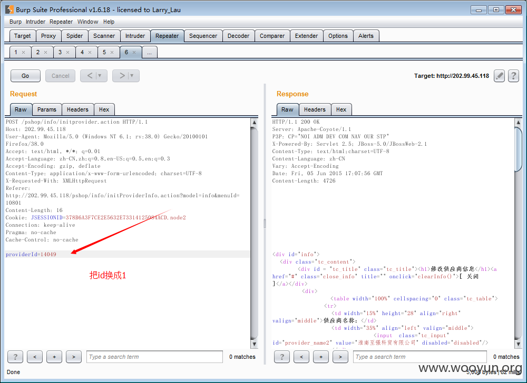
Task: Click response pane scroll down arrow
Action: click(518, 344)
